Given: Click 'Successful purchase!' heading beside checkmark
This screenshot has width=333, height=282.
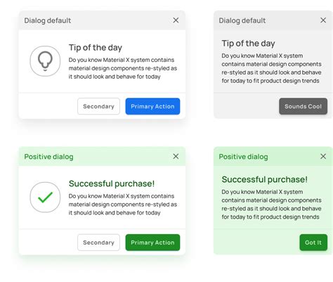Looking at the screenshot, I should pyautogui.click(x=112, y=184).
